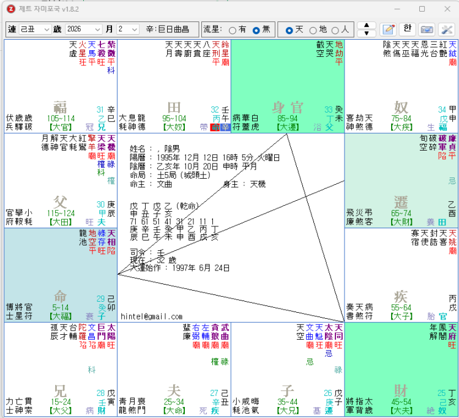Select the 地 radio button
The height and width of the screenshot is (418, 459).
click(313, 30)
